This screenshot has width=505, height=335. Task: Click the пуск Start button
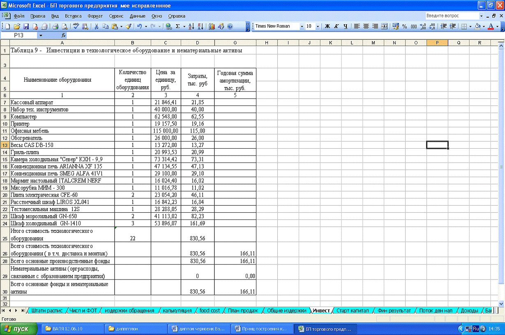point(19,329)
